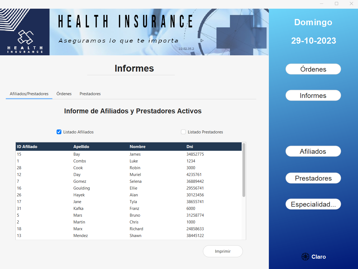Click the play triangle in the banner
Image resolution: width=358 pixels, height=269 pixels.
pyautogui.click(x=201, y=40)
